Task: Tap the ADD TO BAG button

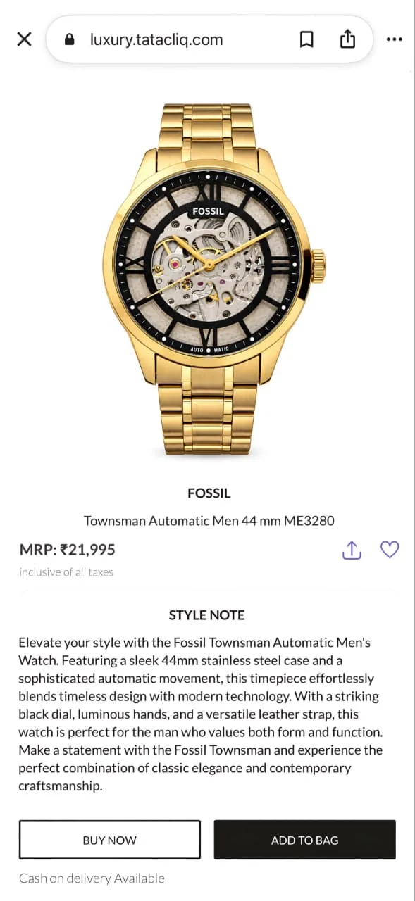Action: [x=304, y=840]
